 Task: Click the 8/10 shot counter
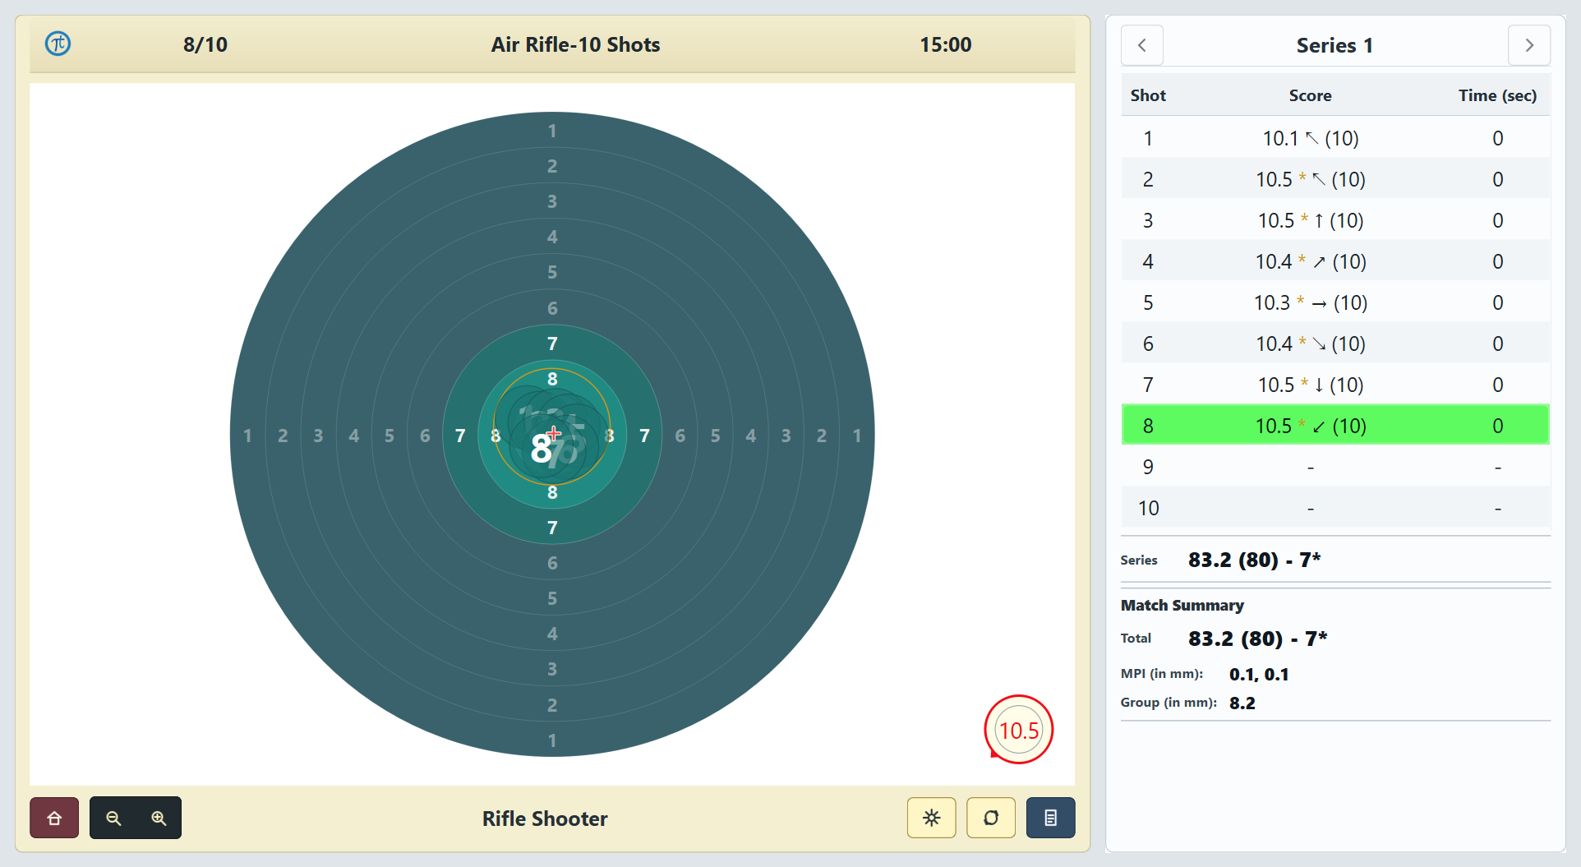[x=205, y=44]
